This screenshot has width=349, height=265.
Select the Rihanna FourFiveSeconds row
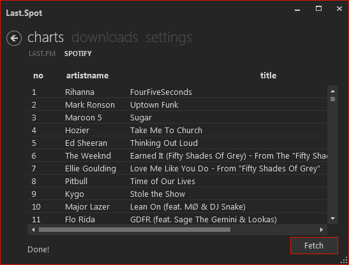click(x=177, y=92)
